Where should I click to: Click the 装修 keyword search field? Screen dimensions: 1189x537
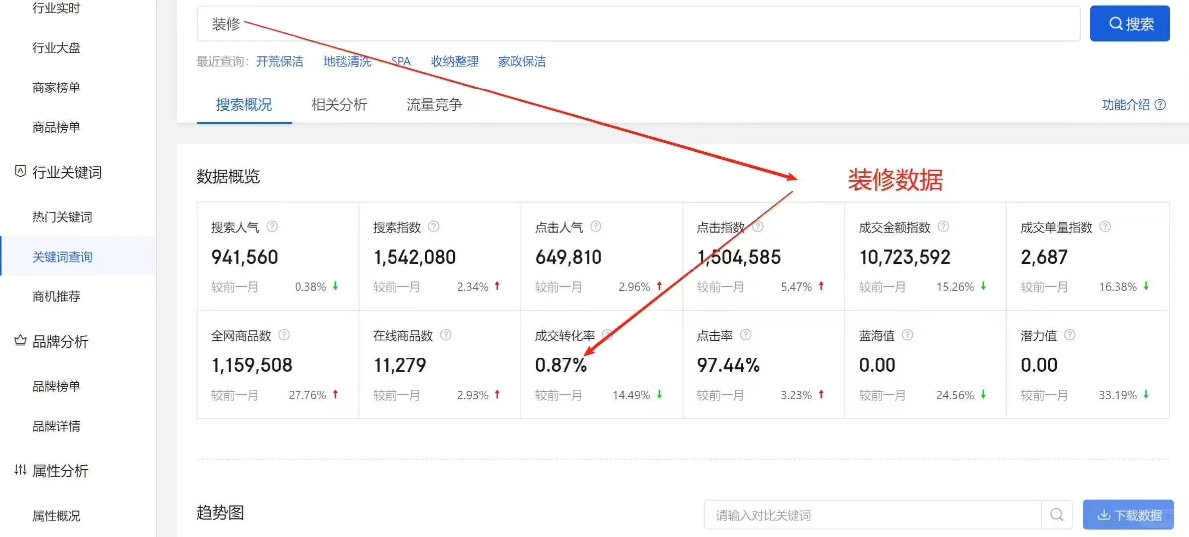pos(637,24)
